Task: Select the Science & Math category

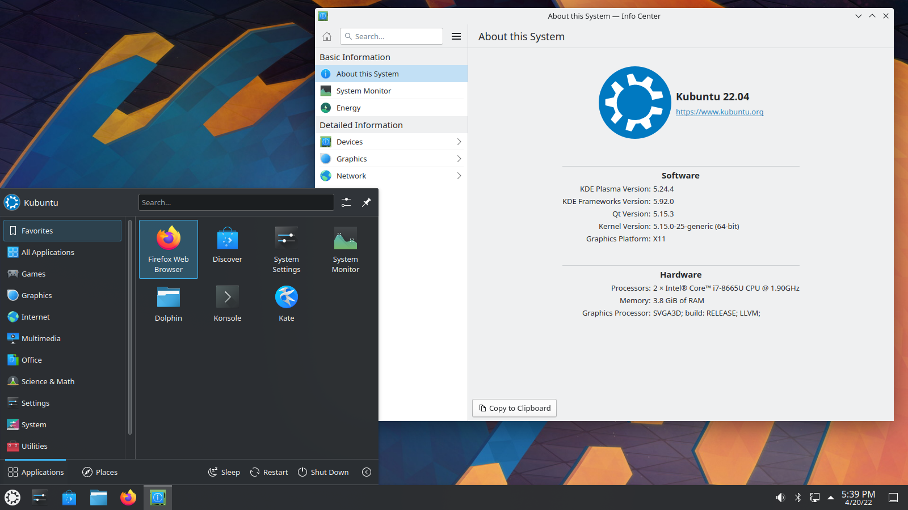Action: pyautogui.click(x=48, y=381)
